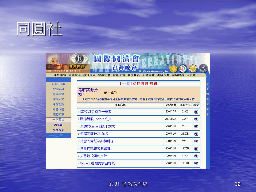The width and height of the screenshot is (256, 192).
Task: Select 會議記錄 in the sidebar
Action: 58,104
